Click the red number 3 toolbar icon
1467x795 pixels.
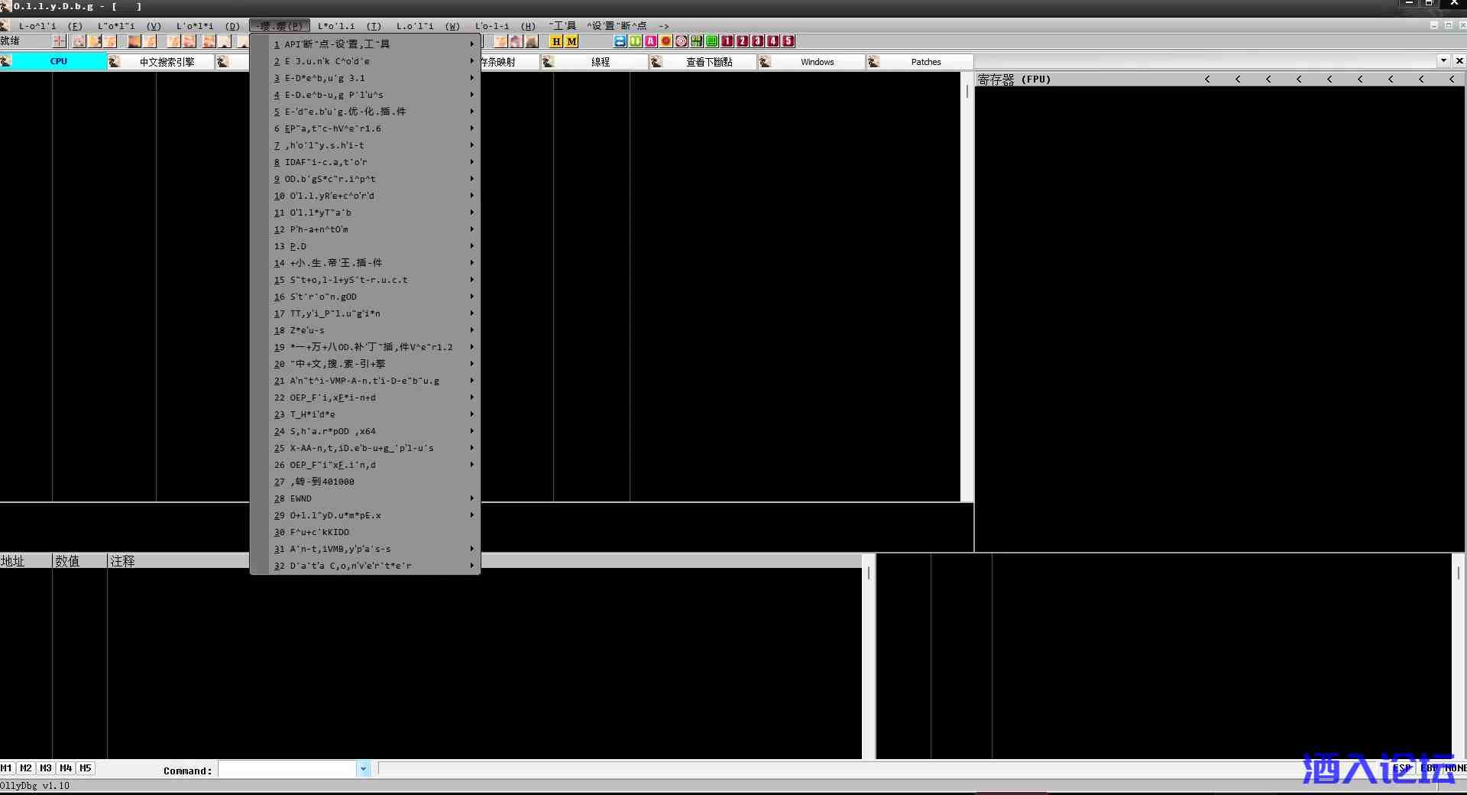pyautogui.click(x=758, y=41)
